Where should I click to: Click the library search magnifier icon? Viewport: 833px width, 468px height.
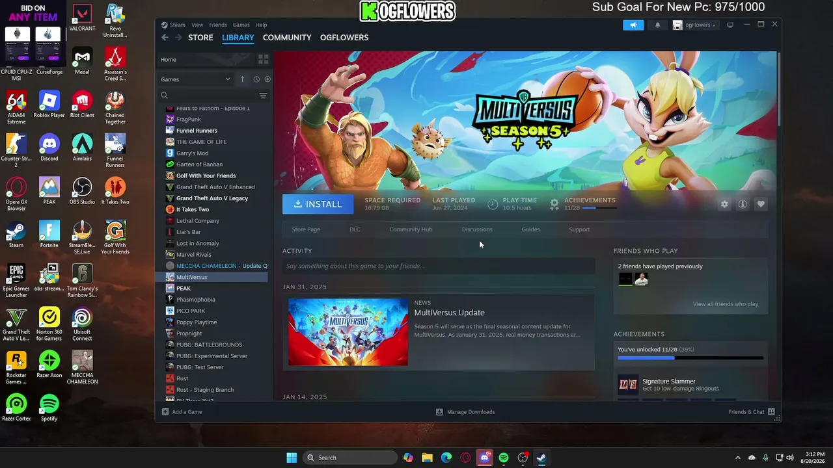click(x=165, y=96)
